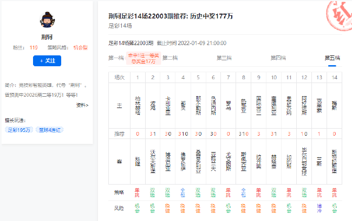Viewport: 352px width, 221px height.
Task: Open the 资料> profile link
Action: [x=82, y=105]
